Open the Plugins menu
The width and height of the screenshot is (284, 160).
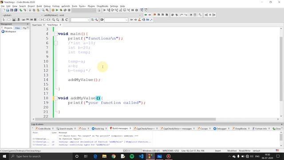(91, 6)
